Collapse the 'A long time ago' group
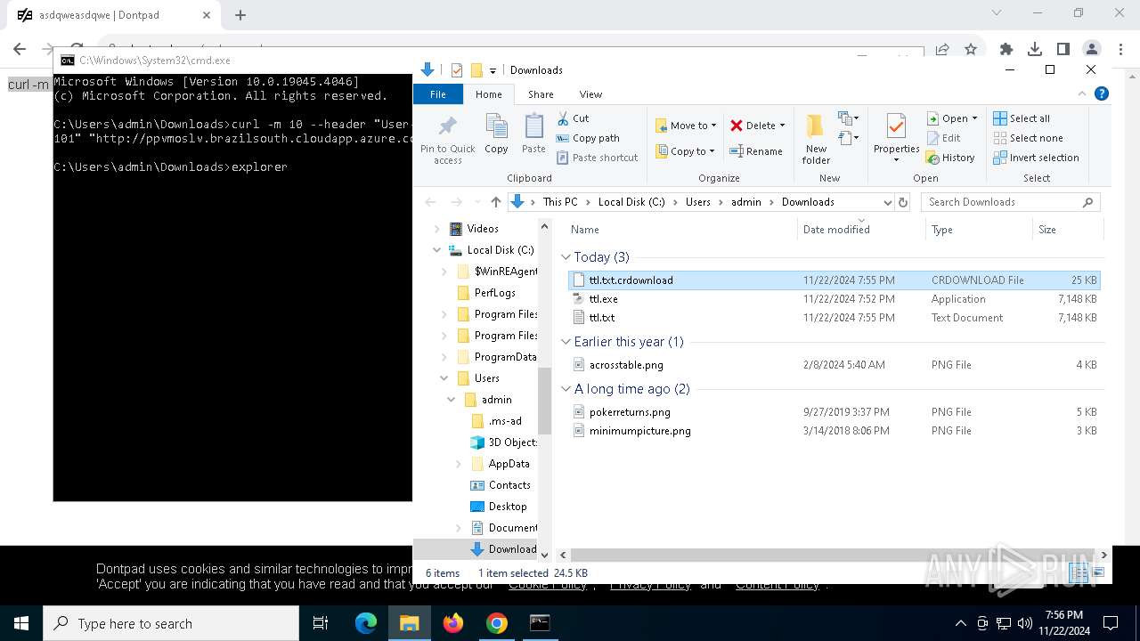 pos(566,389)
